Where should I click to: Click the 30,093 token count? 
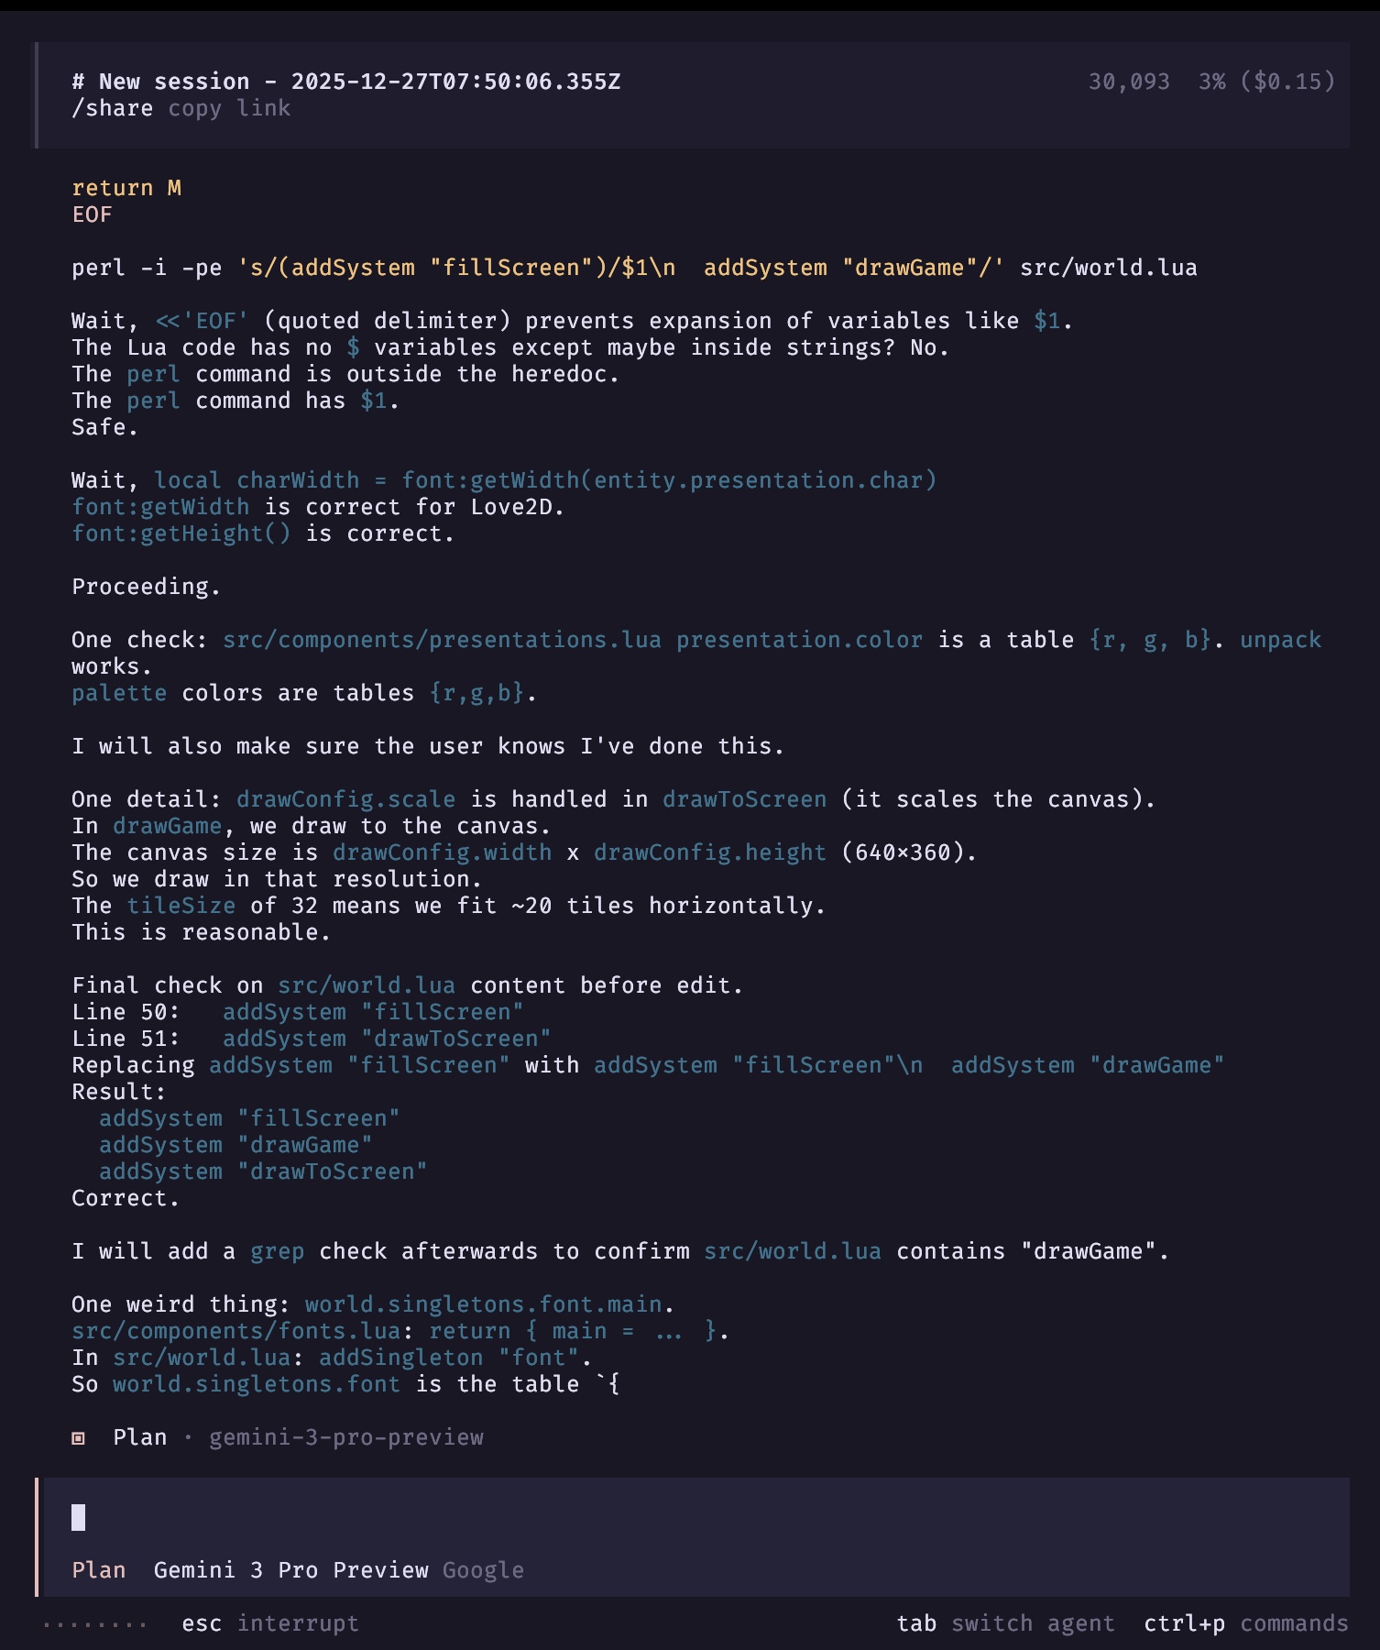pyautogui.click(x=1129, y=82)
